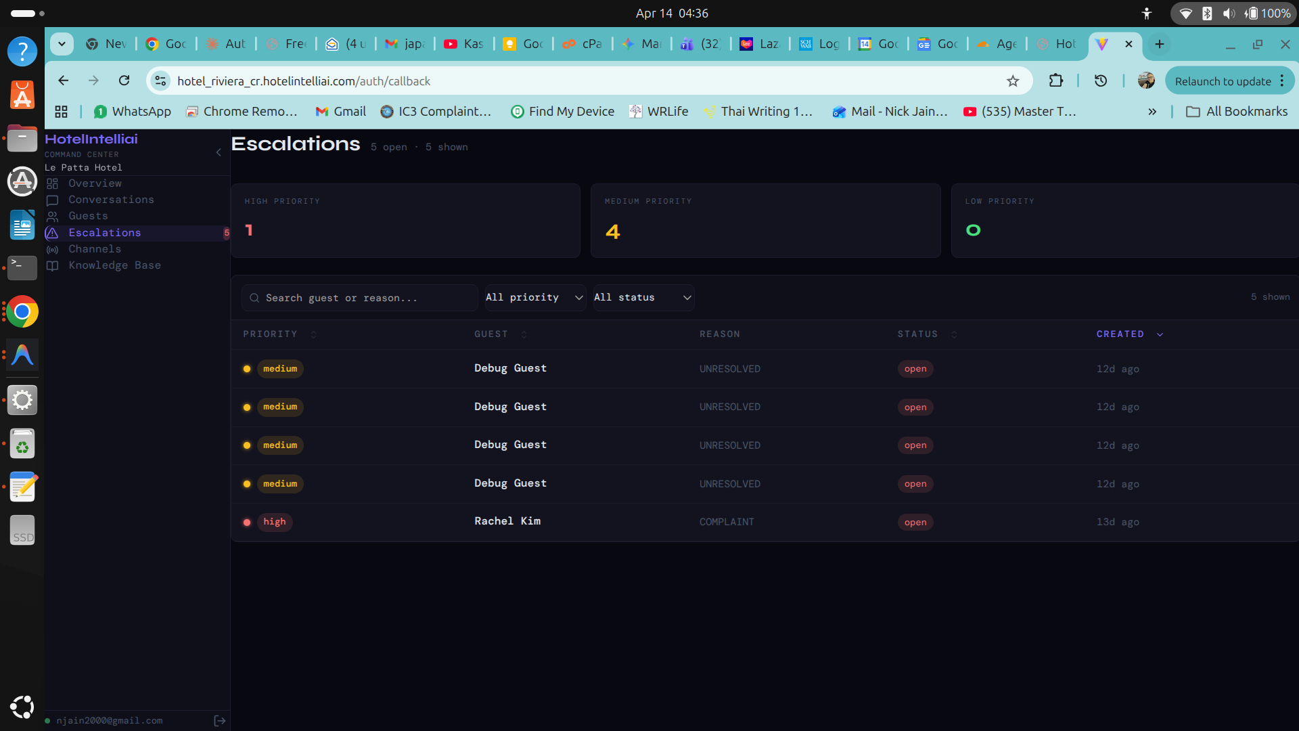Open Guests in the sidebar
Image resolution: width=1299 pixels, height=731 pixels.
coord(88,216)
